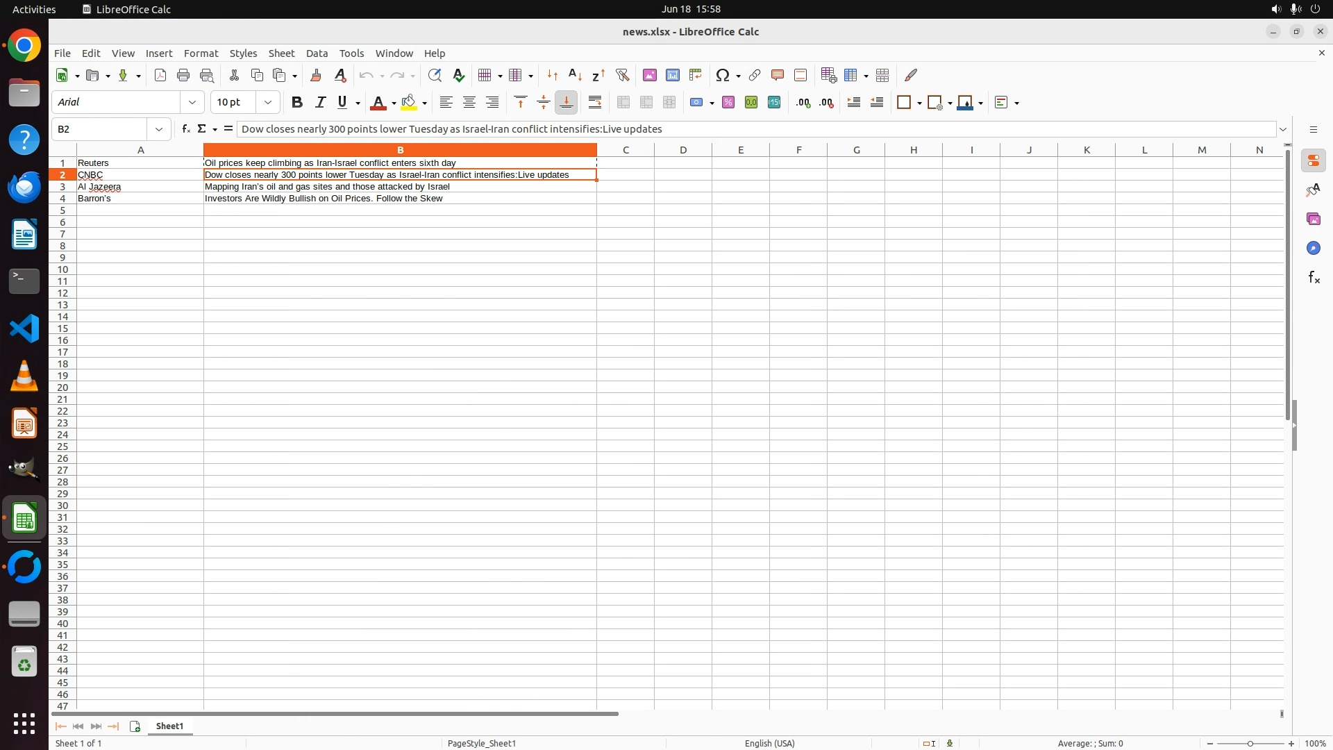This screenshot has height=750, width=1333.
Task: Expand the formula bar with chevron
Action: click(1283, 129)
